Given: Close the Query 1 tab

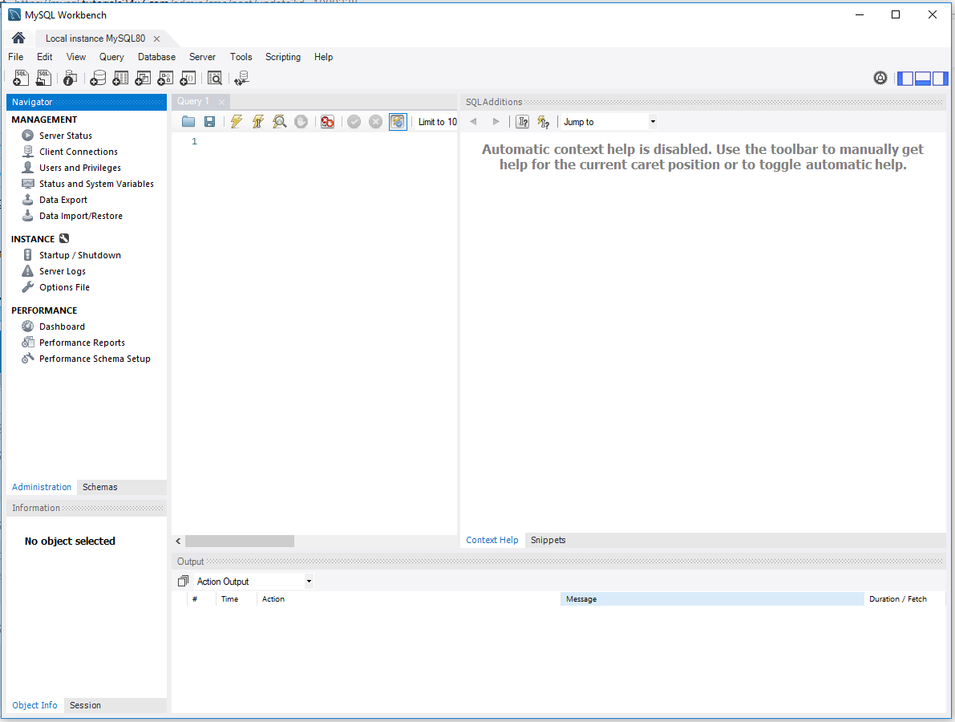Looking at the screenshot, I should pos(221,103).
